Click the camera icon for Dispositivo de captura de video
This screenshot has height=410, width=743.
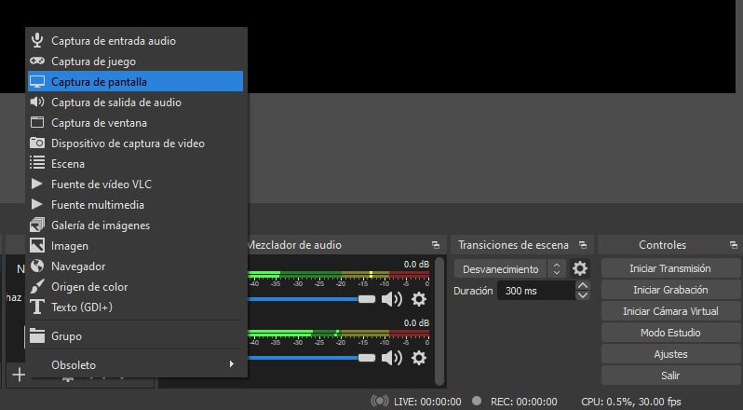[x=37, y=143]
